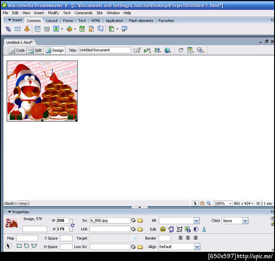Image resolution: width=275 pixels, height=261 pixels.
Task: Switch to the Layout insert tab
Action: tap(52, 21)
